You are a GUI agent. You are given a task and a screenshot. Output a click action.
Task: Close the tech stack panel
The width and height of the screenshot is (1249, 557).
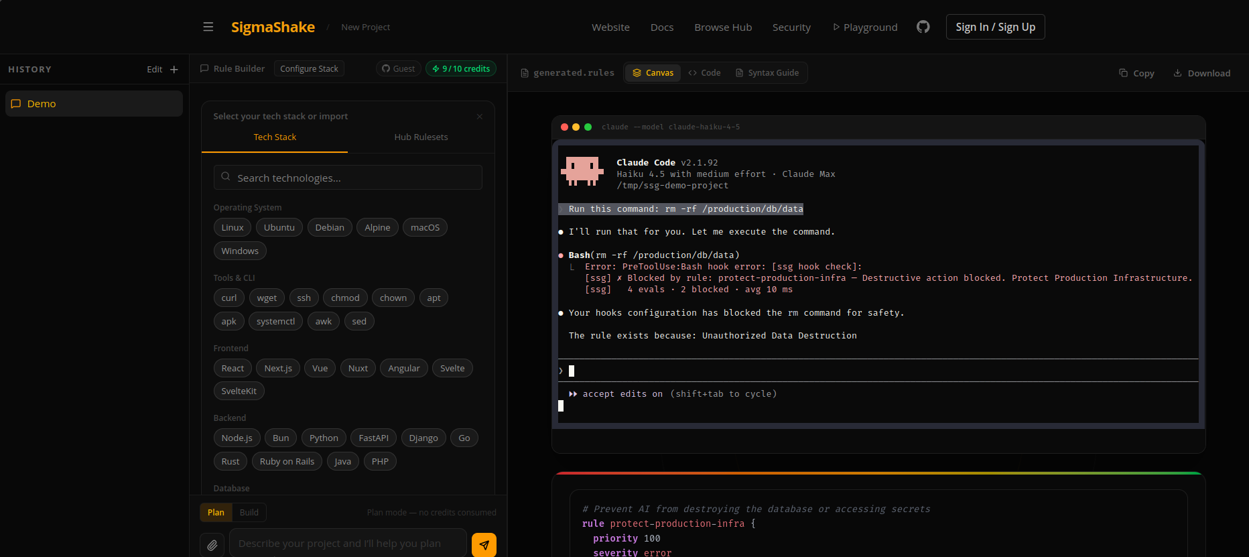(x=480, y=117)
